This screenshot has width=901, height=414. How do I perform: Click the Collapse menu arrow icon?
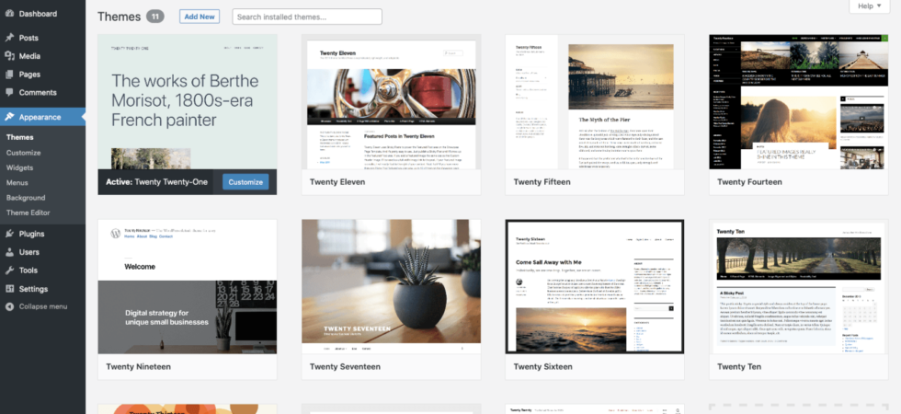tap(9, 306)
